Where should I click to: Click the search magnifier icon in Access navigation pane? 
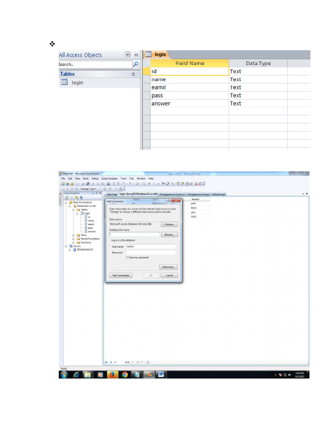coord(136,64)
